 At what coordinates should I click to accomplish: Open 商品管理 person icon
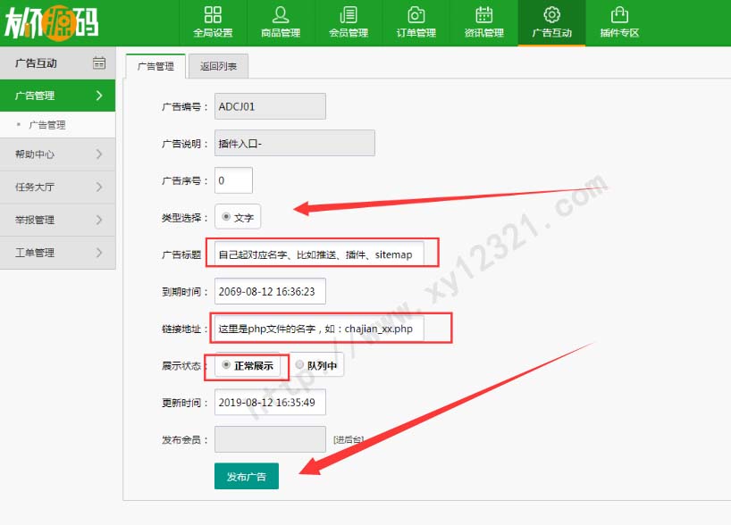click(281, 15)
